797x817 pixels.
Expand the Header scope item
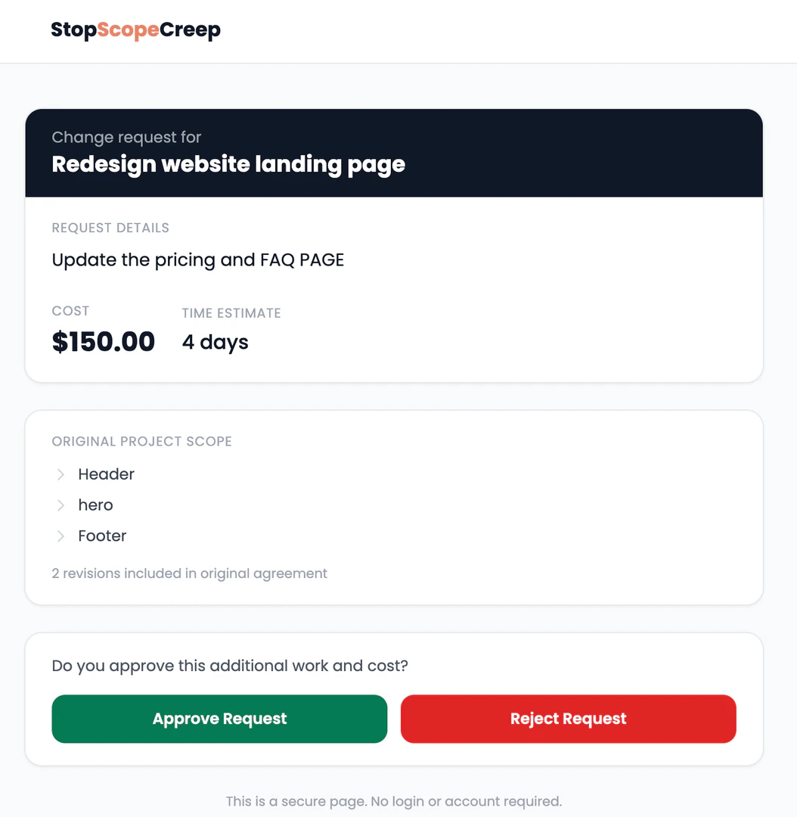106,474
